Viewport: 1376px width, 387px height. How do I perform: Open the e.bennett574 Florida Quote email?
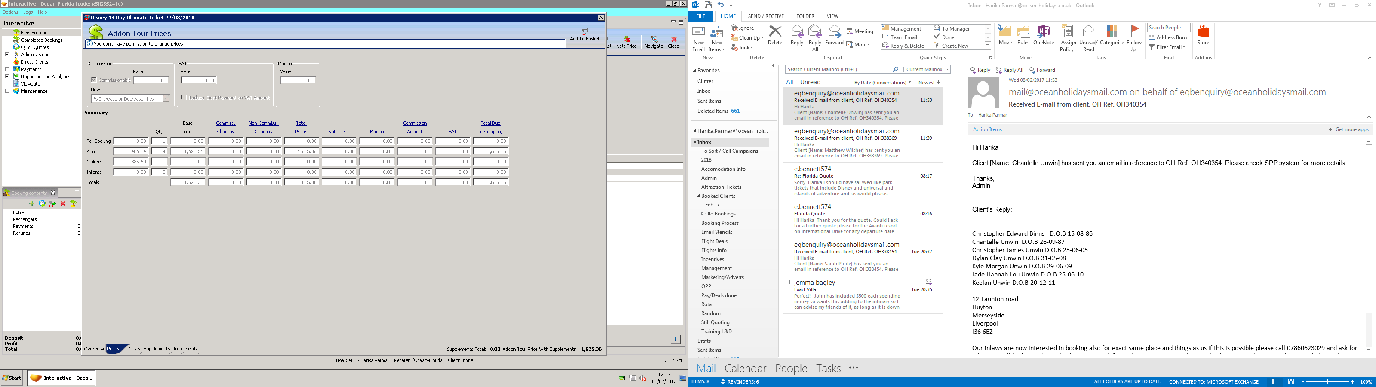click(862, 219)
